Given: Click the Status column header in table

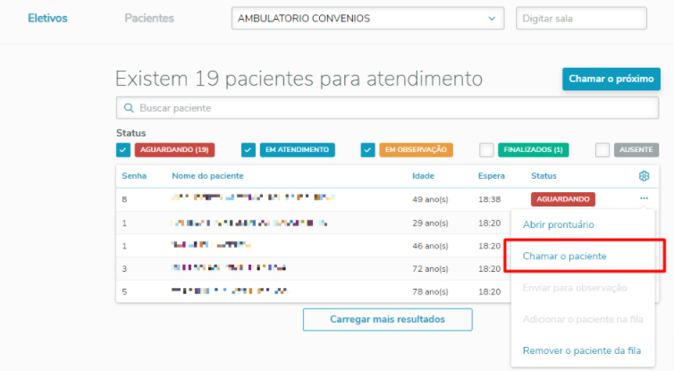Looking at the screenshot, I should 543,176.
